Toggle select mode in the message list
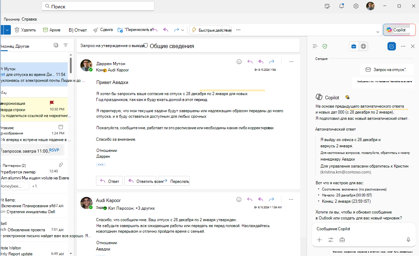Screen dimensions: 419x256 pos(56,45)
